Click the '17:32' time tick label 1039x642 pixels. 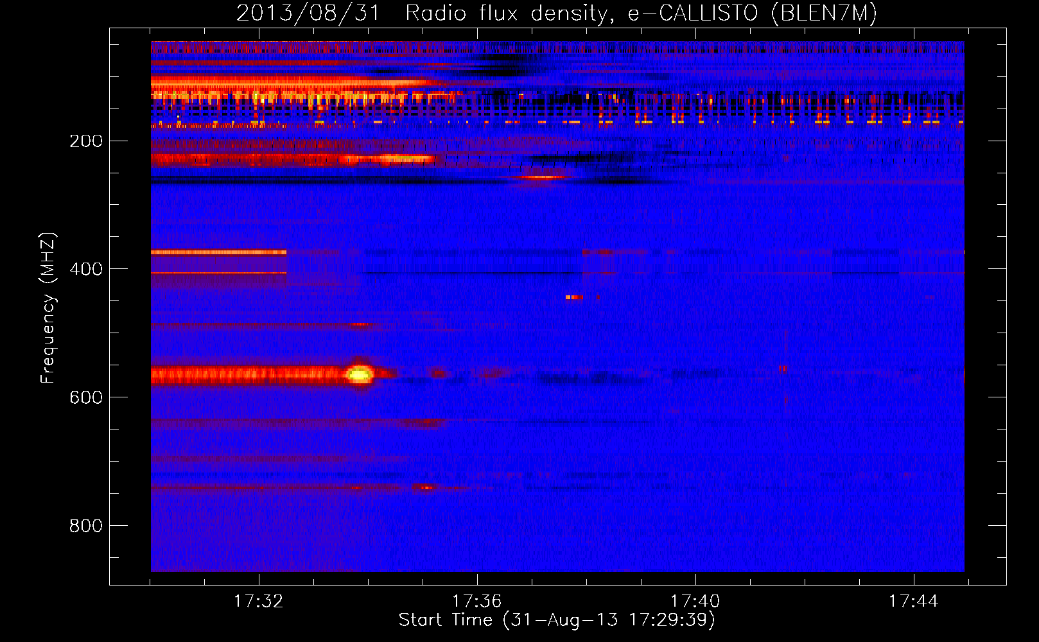tap(258, 602)
